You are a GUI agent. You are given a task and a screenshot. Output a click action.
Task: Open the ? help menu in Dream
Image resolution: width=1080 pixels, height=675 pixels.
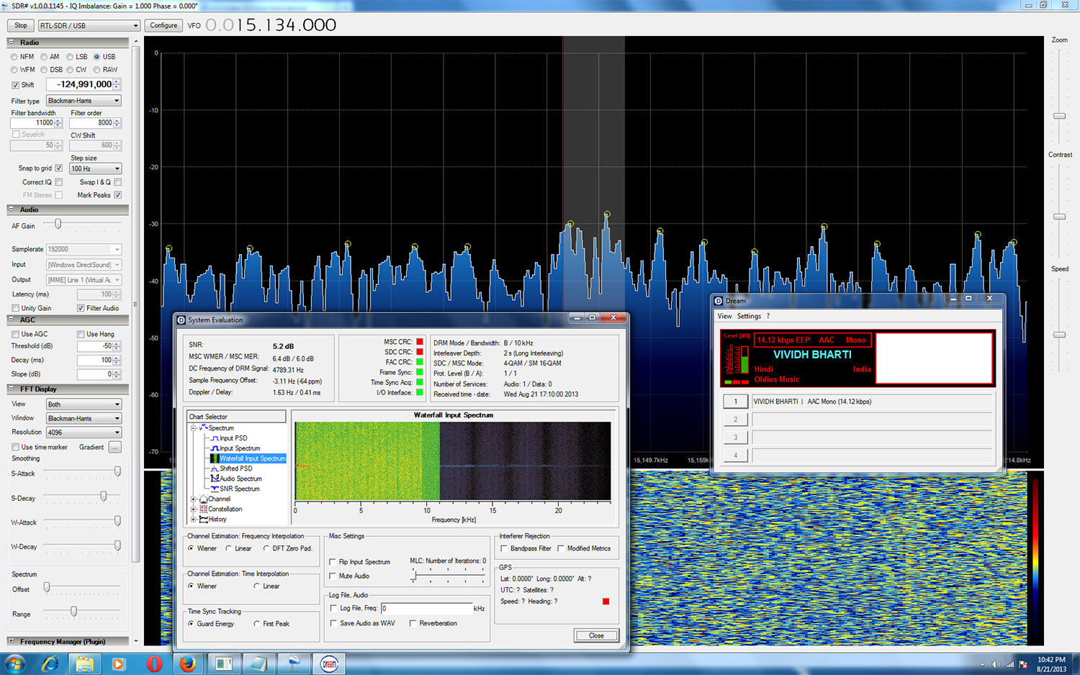[768, 317]
